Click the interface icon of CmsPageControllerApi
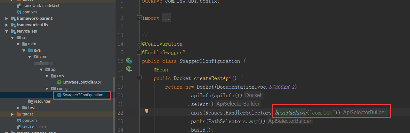This screenshot has width=410, height=133. (x=59, y=82)
